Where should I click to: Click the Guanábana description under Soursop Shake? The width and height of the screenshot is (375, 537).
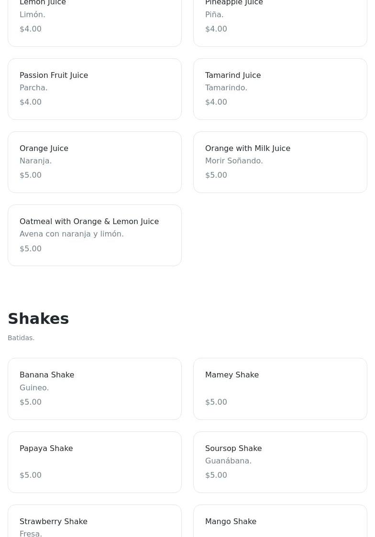[228, 461]
